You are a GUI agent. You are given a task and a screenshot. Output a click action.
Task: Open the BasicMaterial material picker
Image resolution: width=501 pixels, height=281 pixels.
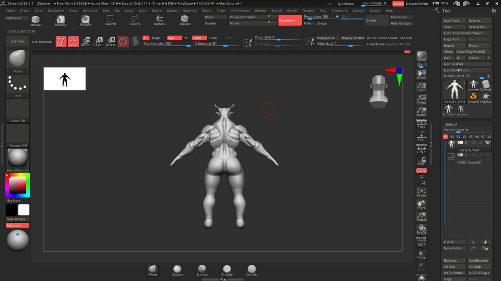18,160
